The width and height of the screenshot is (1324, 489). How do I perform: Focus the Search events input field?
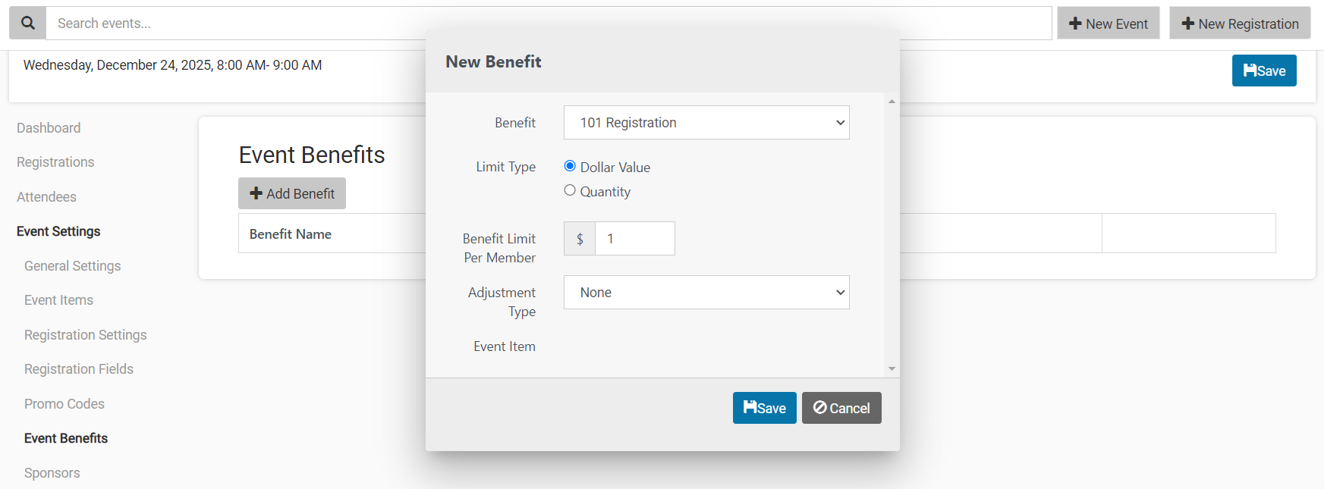pyautogui.click(x=549, y=24)
